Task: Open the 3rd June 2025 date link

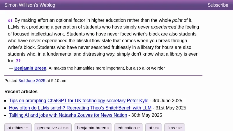Action: pyautogui.click(x=32, y=81)
